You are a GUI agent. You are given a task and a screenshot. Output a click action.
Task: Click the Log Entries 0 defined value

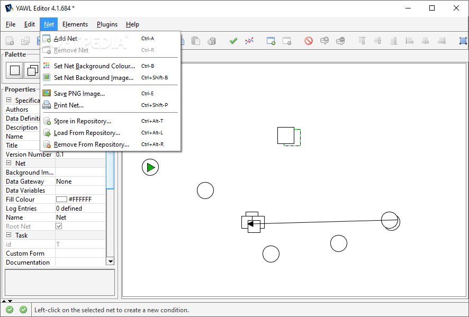[80, 208]
